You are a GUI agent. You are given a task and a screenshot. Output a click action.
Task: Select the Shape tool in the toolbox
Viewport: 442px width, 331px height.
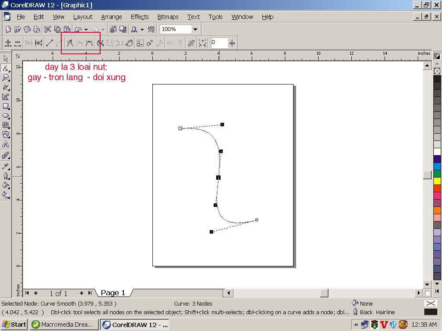(x=6, y=68)
